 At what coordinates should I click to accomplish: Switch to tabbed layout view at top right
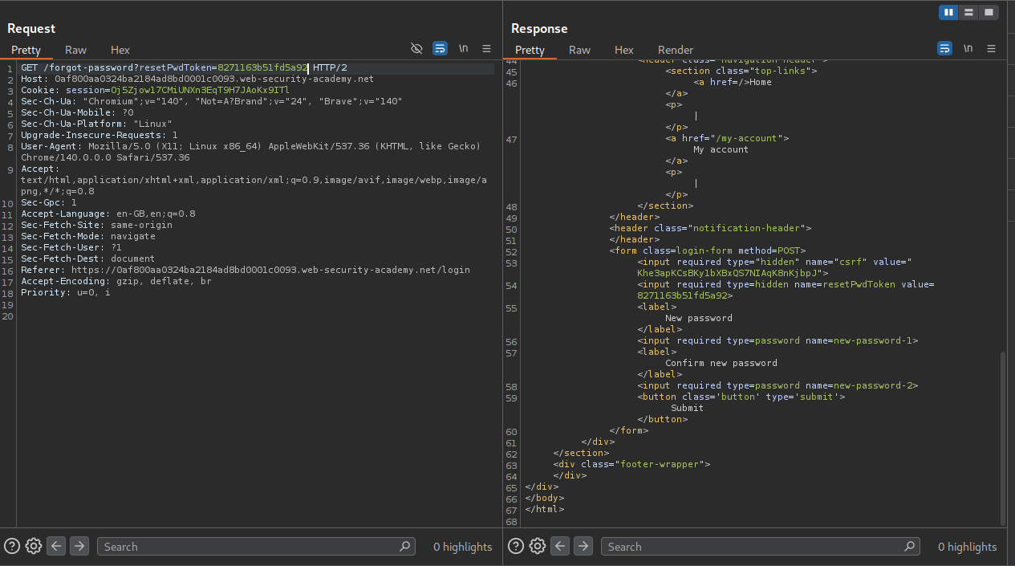pos(989,12)
